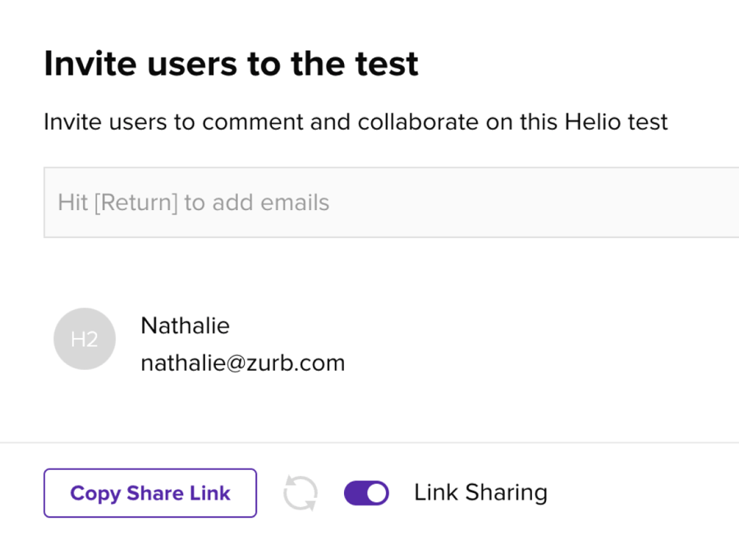Click the Nathalie user name
This screenshot has height=539, width=739.
coord(185,326)
